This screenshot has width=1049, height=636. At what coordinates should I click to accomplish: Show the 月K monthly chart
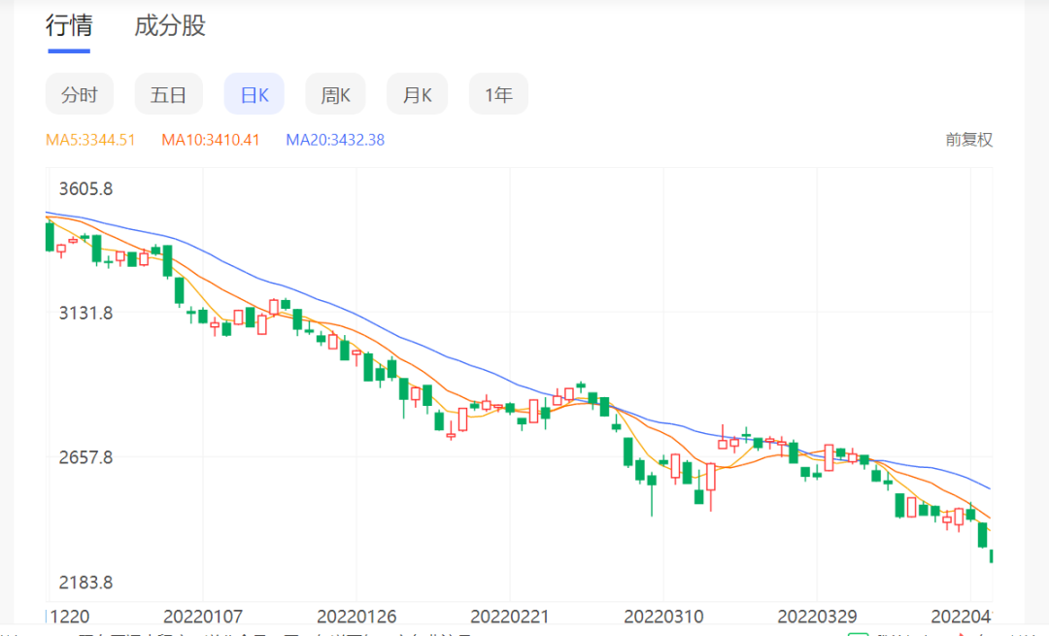[417, 94]
